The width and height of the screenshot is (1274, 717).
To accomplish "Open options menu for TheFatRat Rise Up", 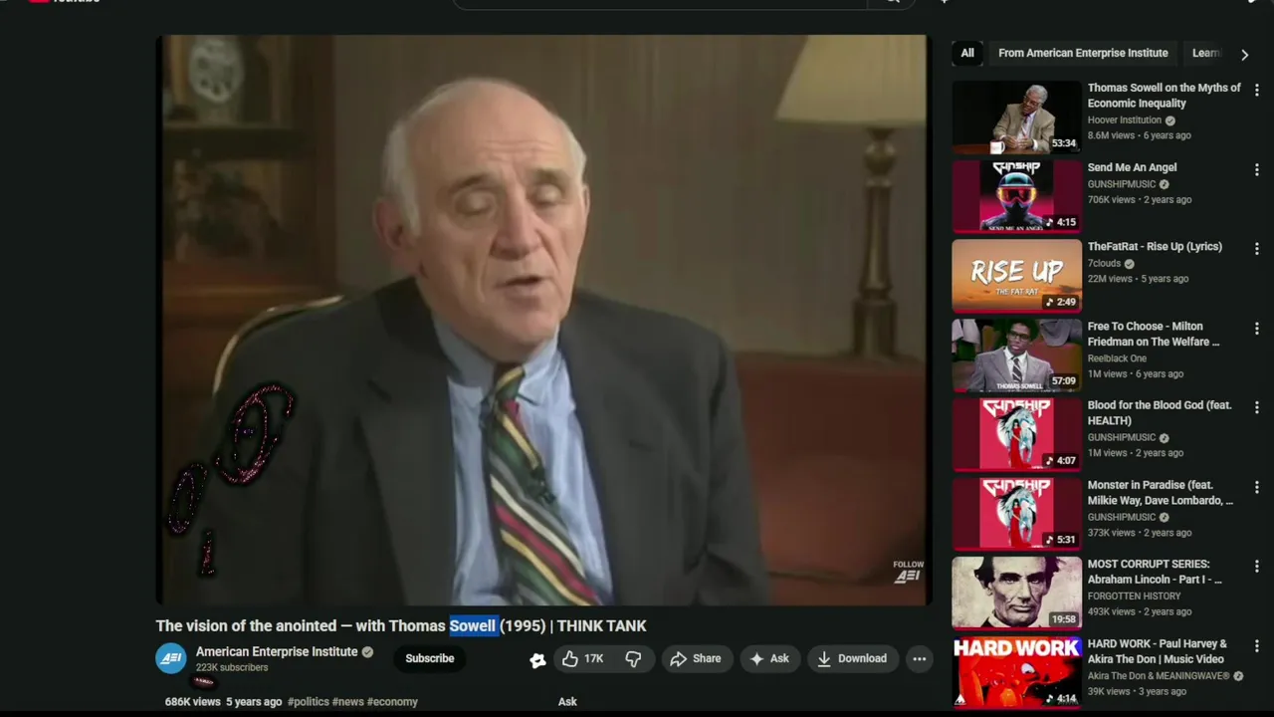I will click(x=1256, y=249).
